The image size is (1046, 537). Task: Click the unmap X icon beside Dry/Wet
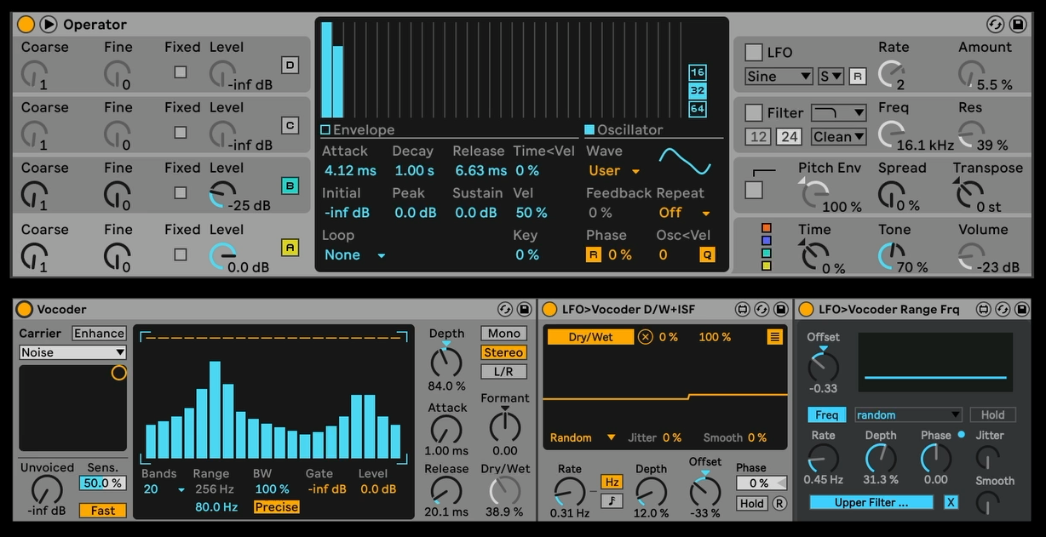[645, 337]
